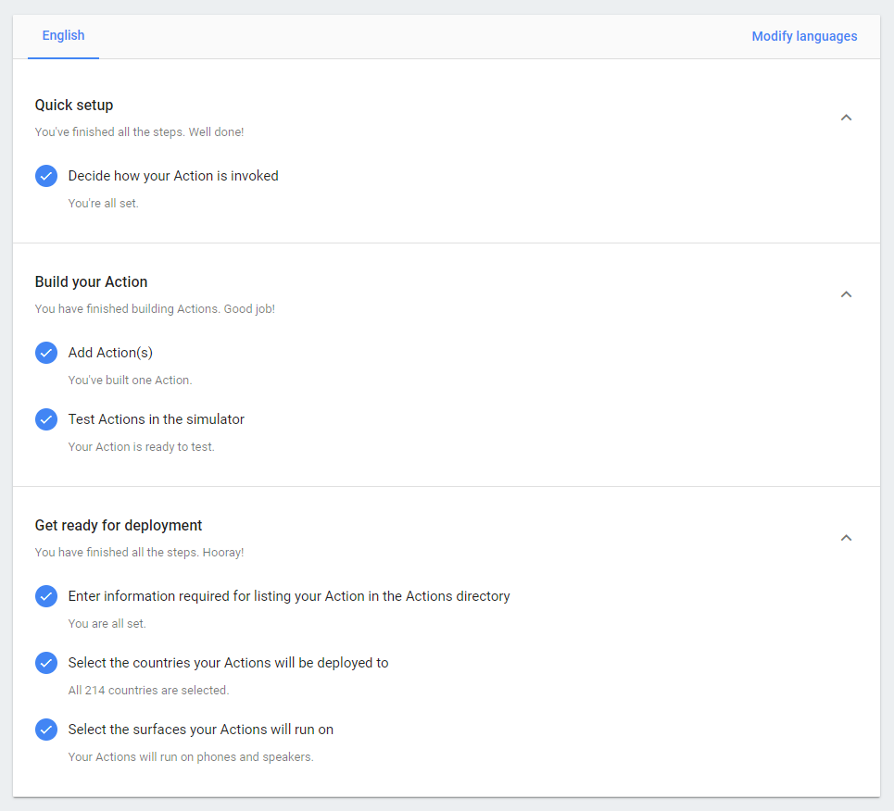Collapse the Build your Action section
Image resolution: width=894 pixels, height=811 pixels.
tap(846, 294)
